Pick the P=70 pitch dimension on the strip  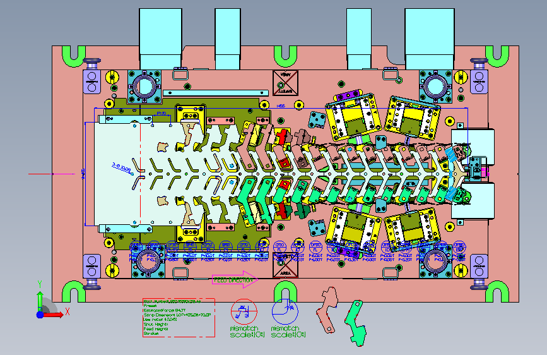161,114
